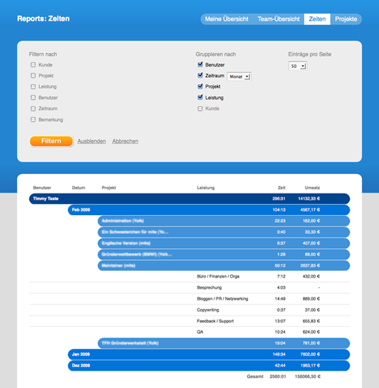Click the Projekt column header

pos(109,188)
